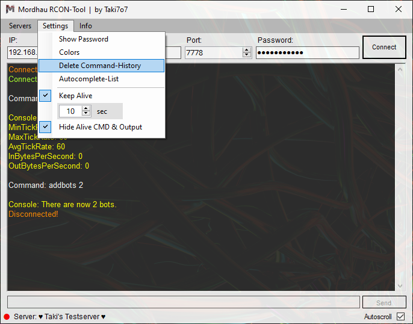Click the Connect button
This screenshot has height=324, width=413.
pos(384,47)
